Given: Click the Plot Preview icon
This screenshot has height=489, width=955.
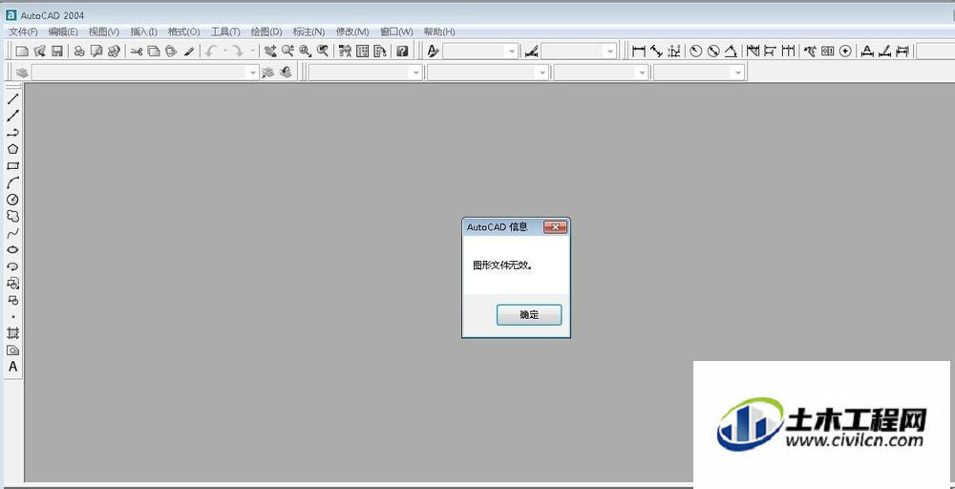Looking at the screenshot, I should 96,52.
